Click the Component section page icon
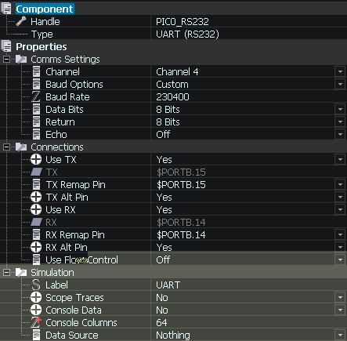The height and width of the screenshot is (341, 347). coord(6,8)
